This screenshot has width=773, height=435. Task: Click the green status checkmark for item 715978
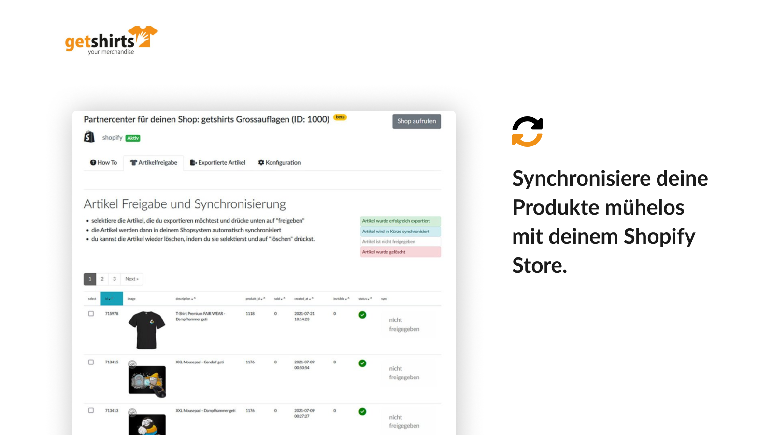(x=362, y=315)
